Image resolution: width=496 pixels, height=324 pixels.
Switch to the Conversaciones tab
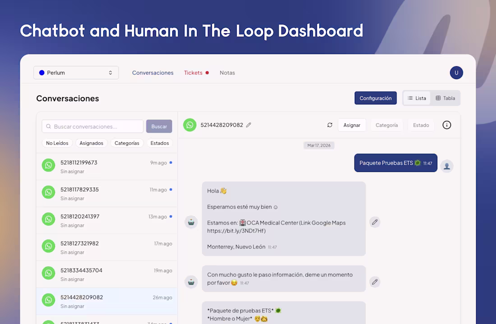point(153,72)
